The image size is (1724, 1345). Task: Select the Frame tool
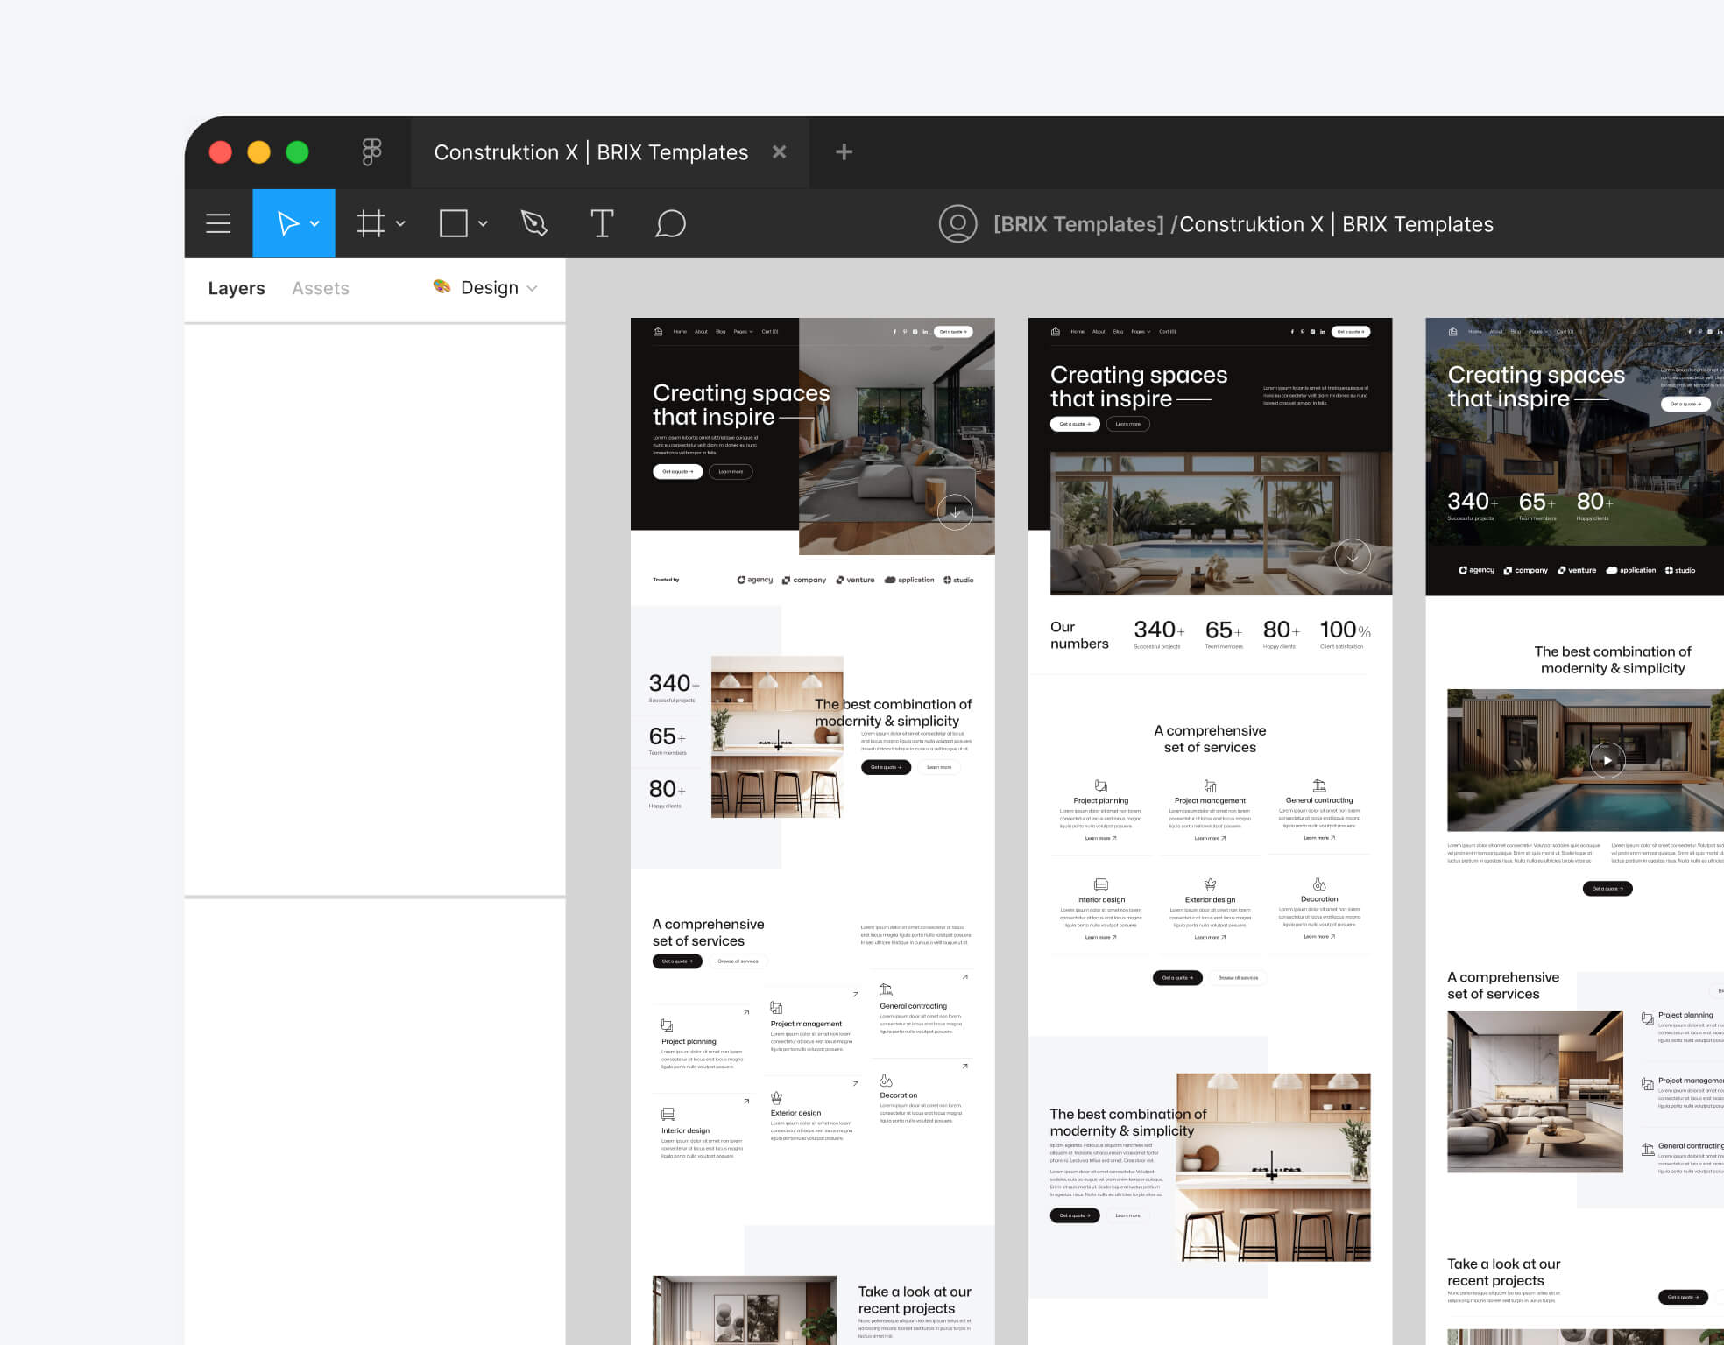371,223
